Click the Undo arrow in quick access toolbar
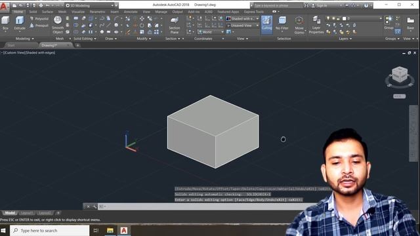This screenshot has width=420, height=236. [47, 5]
